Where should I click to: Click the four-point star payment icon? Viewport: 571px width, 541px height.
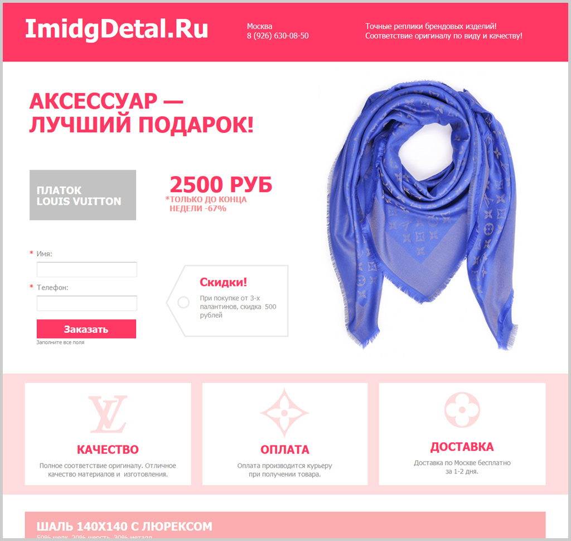[284, 413]
